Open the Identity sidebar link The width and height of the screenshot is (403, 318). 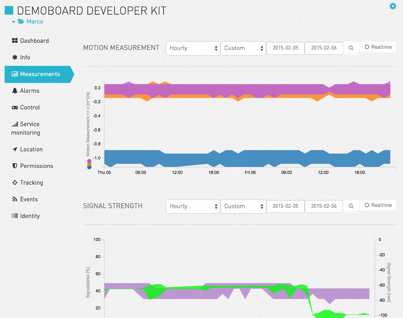[30, 216]
